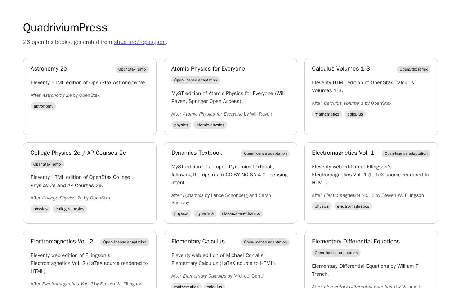Select the dynamics tag
Image resolution: width=461 pixels, height=288 pixels.
pyautogui.click(x=205, y=214)
